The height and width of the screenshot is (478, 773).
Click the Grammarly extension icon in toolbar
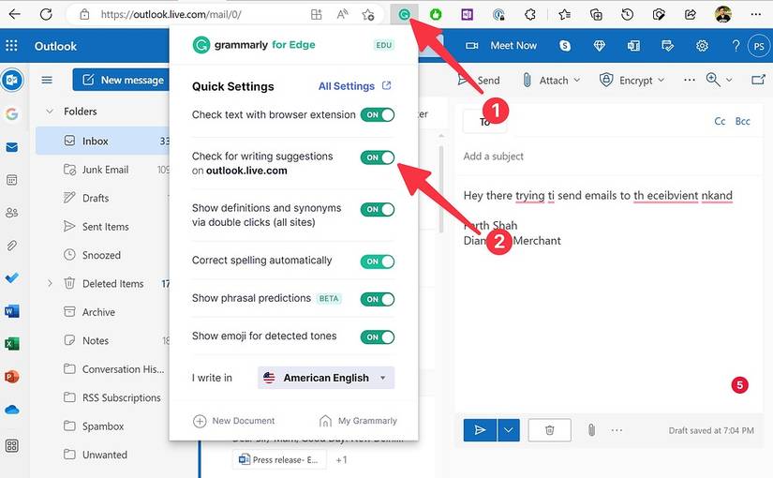point(404,15)
